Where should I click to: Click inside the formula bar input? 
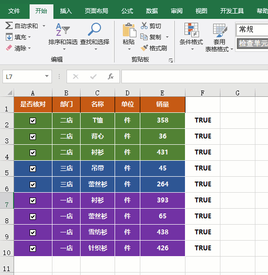click(195, 76)
